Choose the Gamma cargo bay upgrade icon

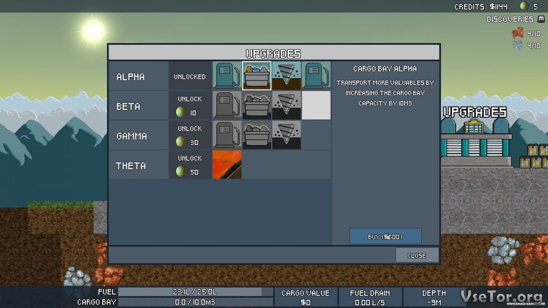tap(256, 135)
